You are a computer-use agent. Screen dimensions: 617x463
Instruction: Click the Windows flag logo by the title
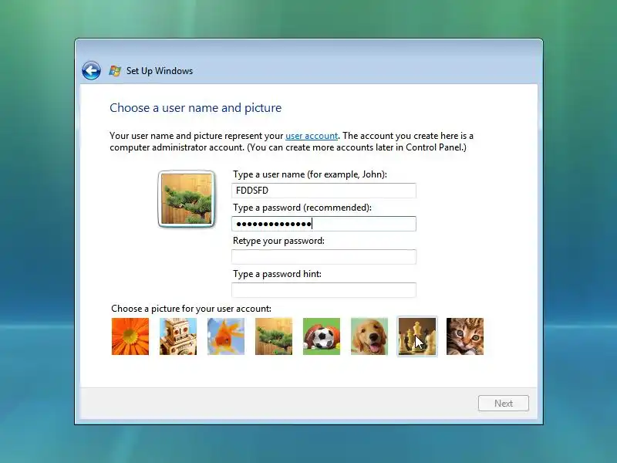tap(115, 71)
